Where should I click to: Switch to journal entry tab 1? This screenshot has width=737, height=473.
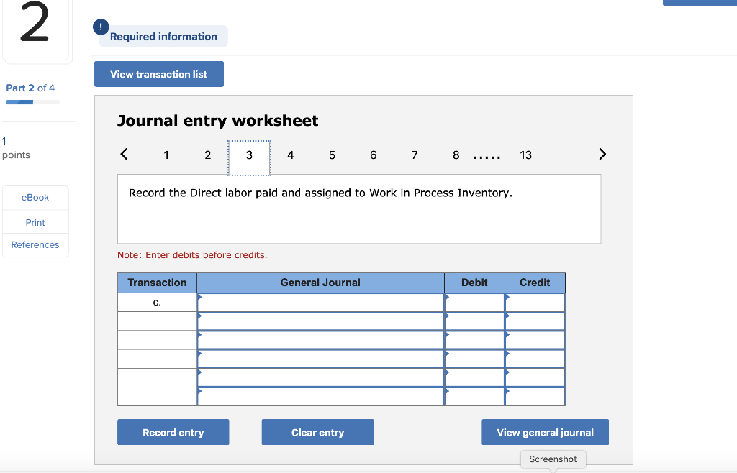coord(166,155)
